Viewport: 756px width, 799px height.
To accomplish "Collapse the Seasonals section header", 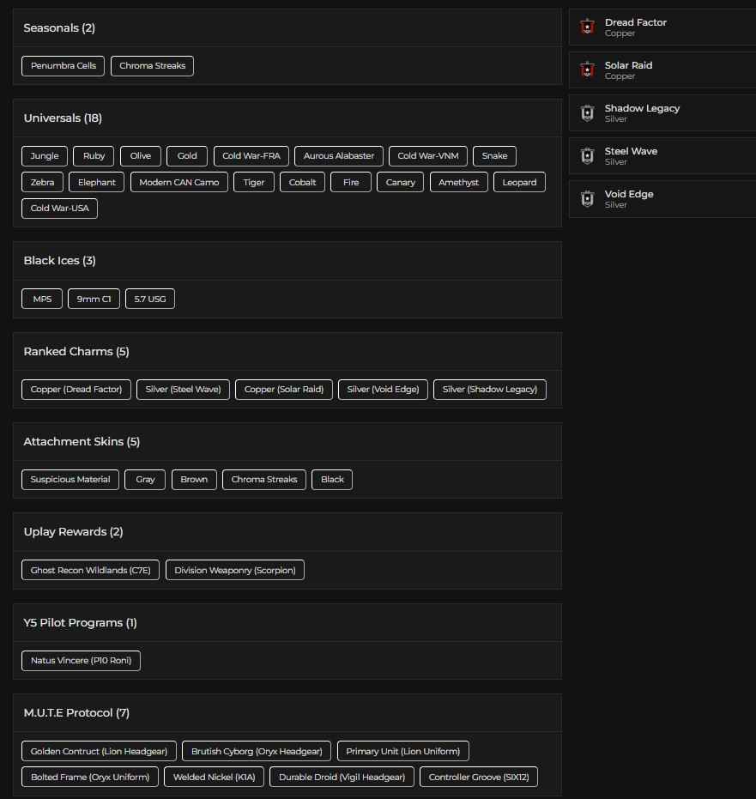I will (58, 27).
